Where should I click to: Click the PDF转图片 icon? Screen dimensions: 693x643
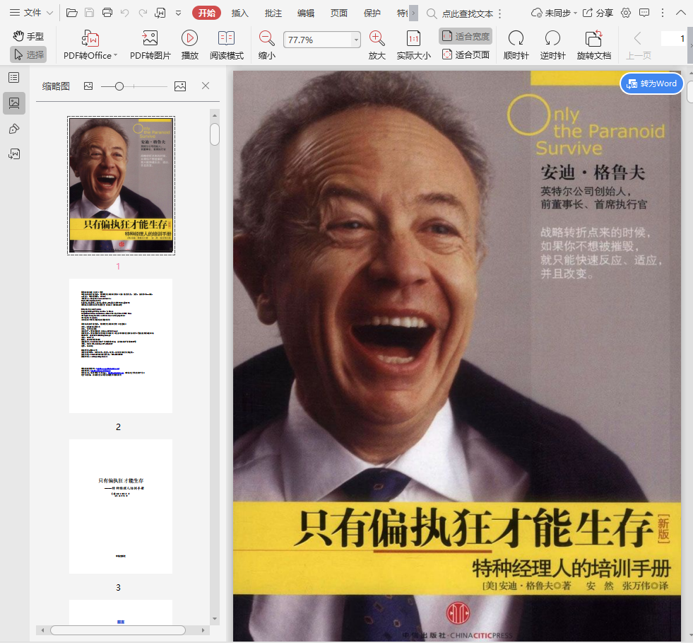(150, 39)
